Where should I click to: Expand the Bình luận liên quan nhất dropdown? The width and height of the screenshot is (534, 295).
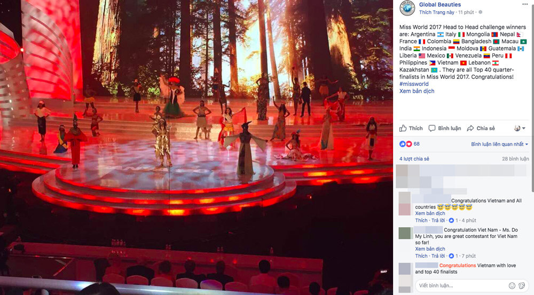pos(499,144)
